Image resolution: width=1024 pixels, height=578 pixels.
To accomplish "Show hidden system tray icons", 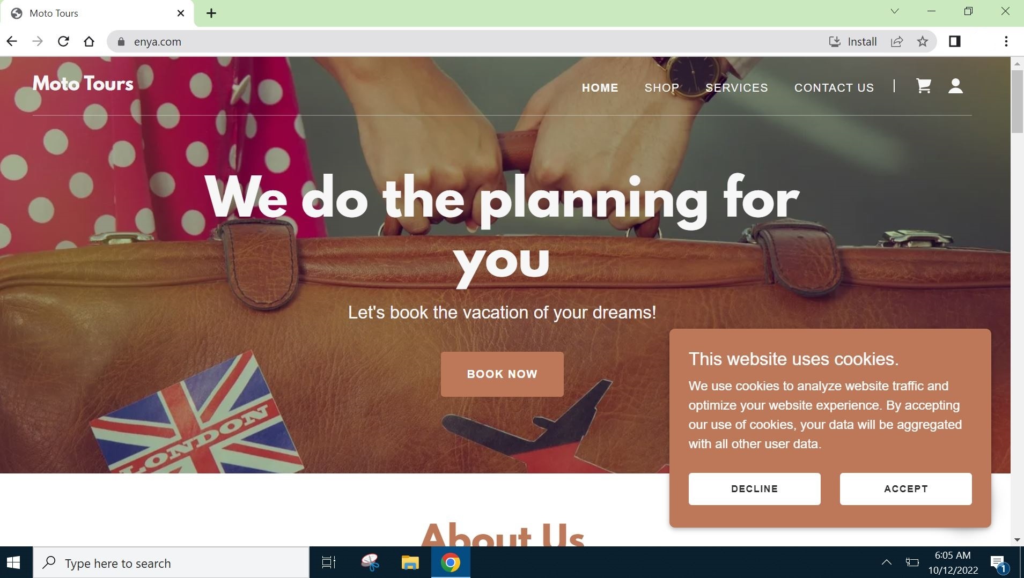I will point(887,562).
